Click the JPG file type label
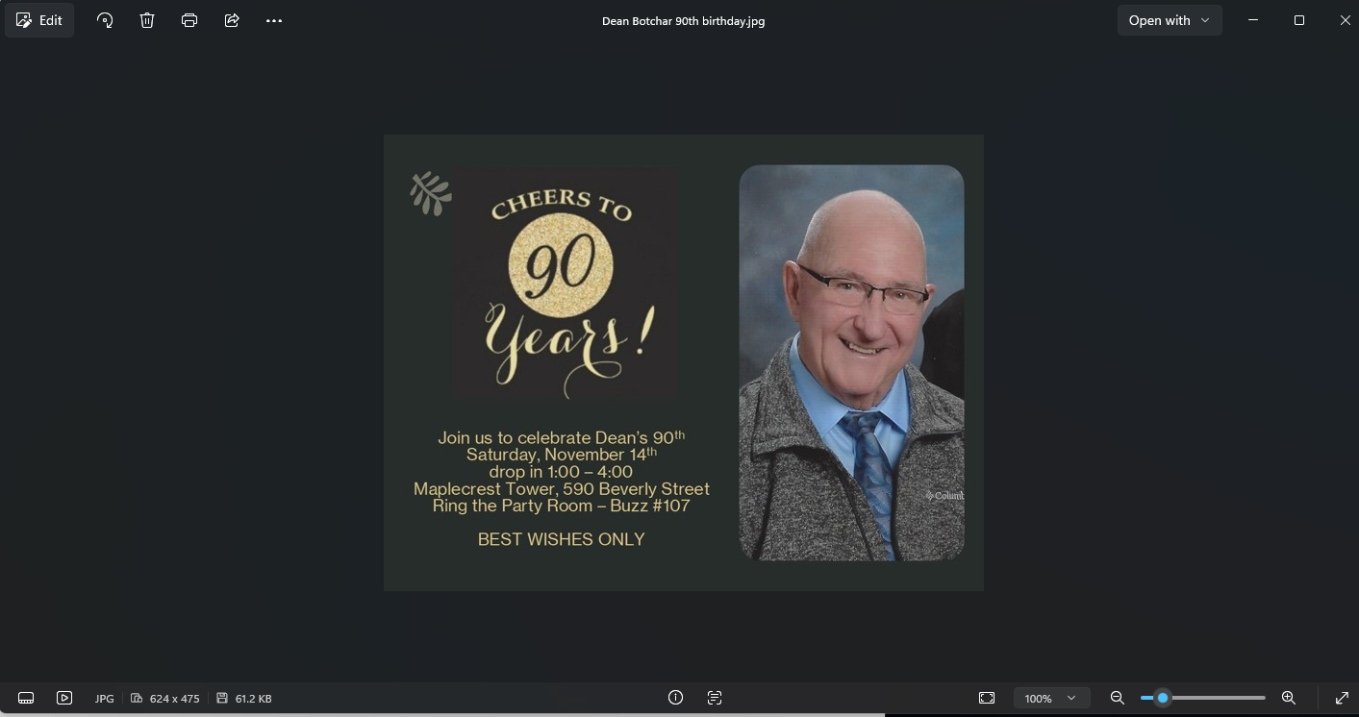Screen dimensions: 1359x717 104,699
